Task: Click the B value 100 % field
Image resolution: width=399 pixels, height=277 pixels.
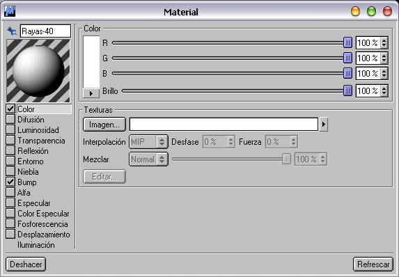Action: [368, 73]
